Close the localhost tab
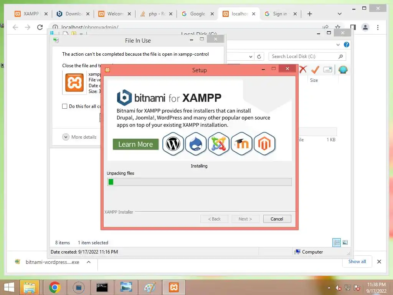 pyautogui.click(x=254, y=14)
